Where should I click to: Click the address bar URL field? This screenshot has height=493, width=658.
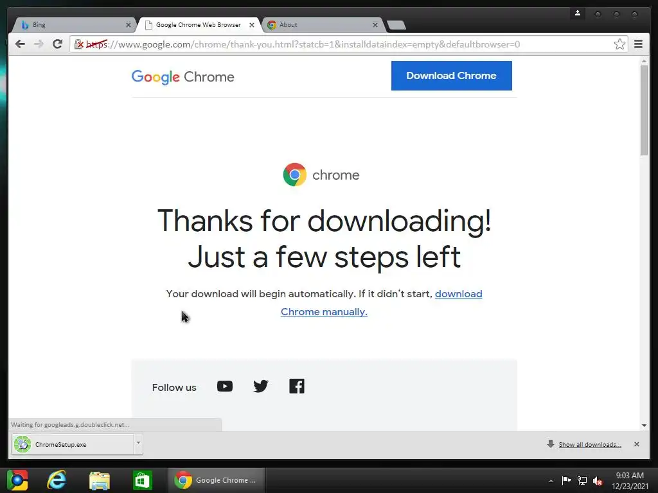click(x=348, y=44)
